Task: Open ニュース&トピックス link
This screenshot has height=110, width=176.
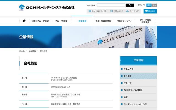Action: 97,11
